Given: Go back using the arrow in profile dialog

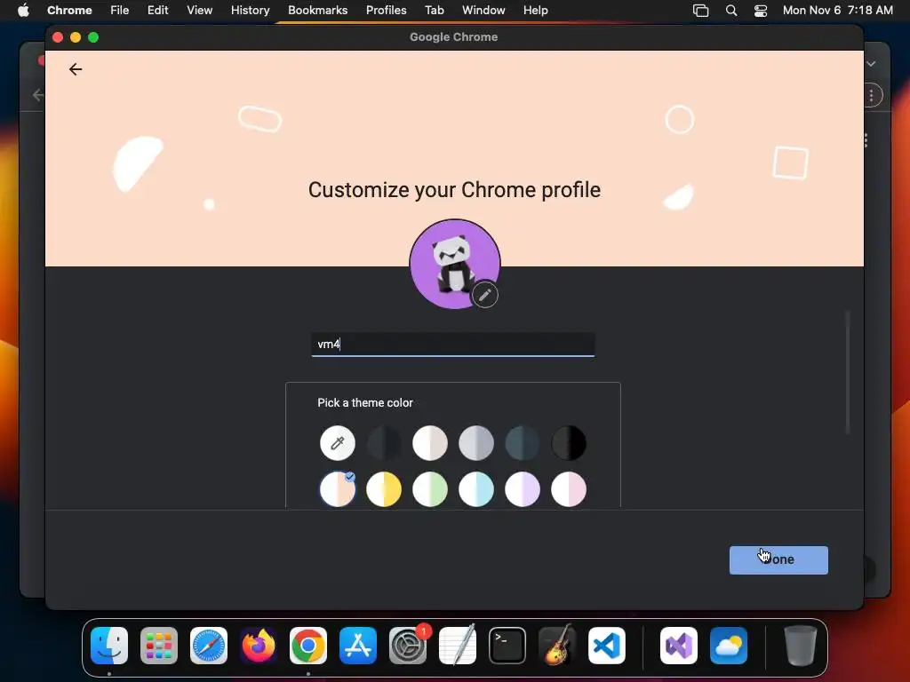Looking at the screenshot, I should tap(76, 69).
